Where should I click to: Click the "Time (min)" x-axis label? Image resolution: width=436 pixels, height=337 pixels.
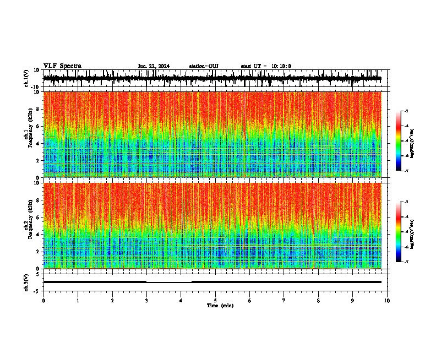tap(220, 306)
